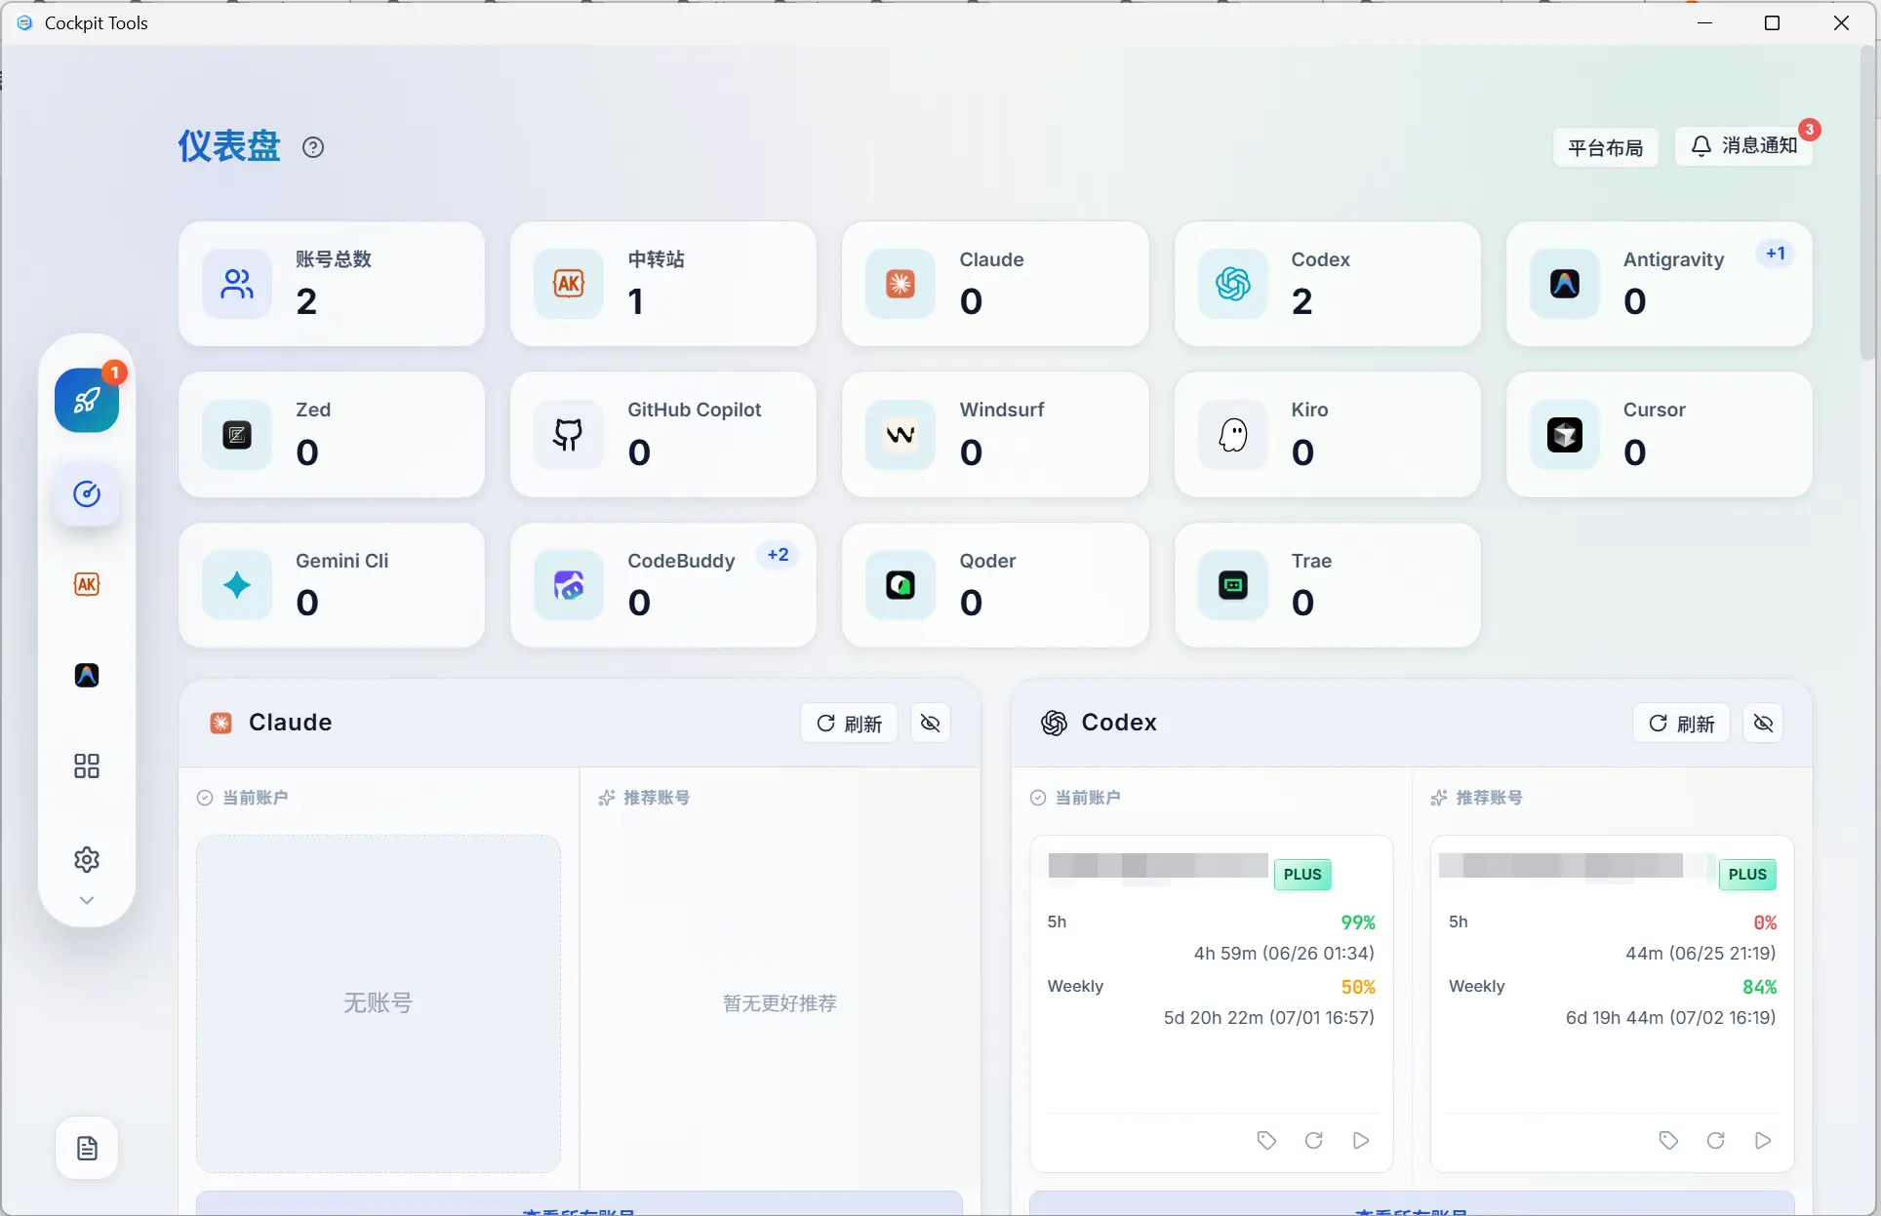Click play icon on recommended Codex account
This screenshot has height=1216, width=1881.
coord(1763,1140)
